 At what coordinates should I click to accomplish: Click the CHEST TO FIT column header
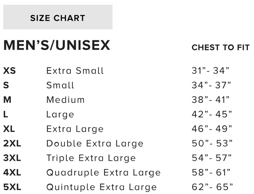click(220, 48)
